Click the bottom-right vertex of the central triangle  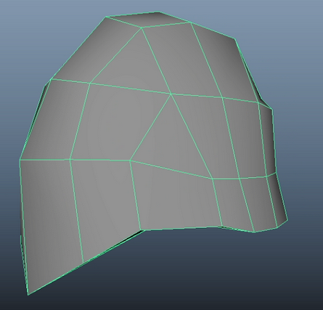(x=213, y=179)
